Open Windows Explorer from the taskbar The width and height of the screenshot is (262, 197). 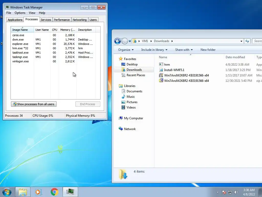coord(23,192)
